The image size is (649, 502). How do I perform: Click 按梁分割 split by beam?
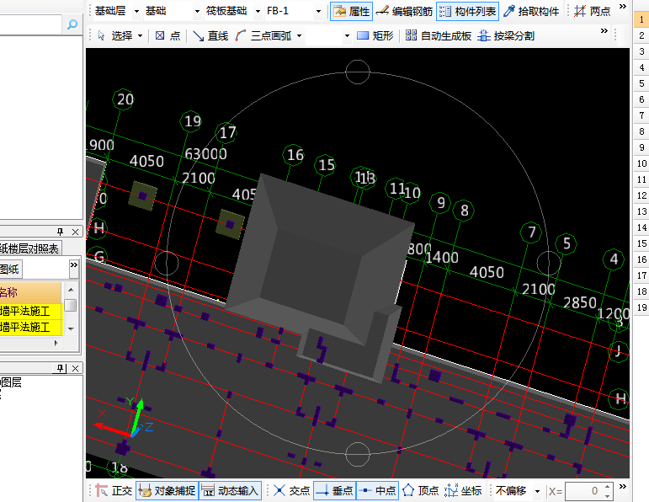pyautogui.click(x=506, y=36)
